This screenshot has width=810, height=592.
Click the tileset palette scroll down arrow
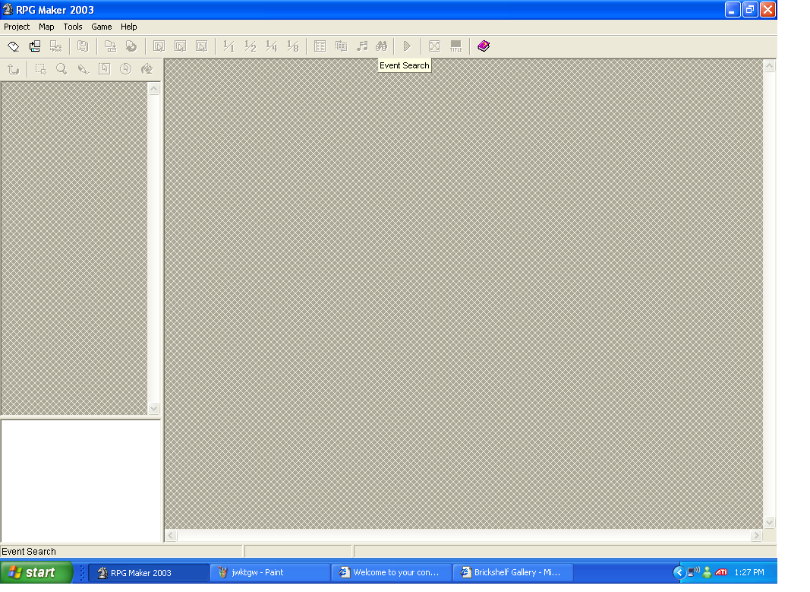(154, 408)
